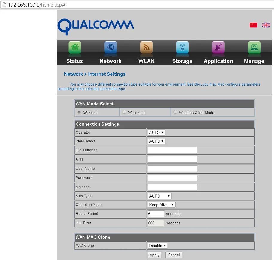The image size is (274, 262).
Task: Open the green Manage laptop icon
Action: pos(254,47)
